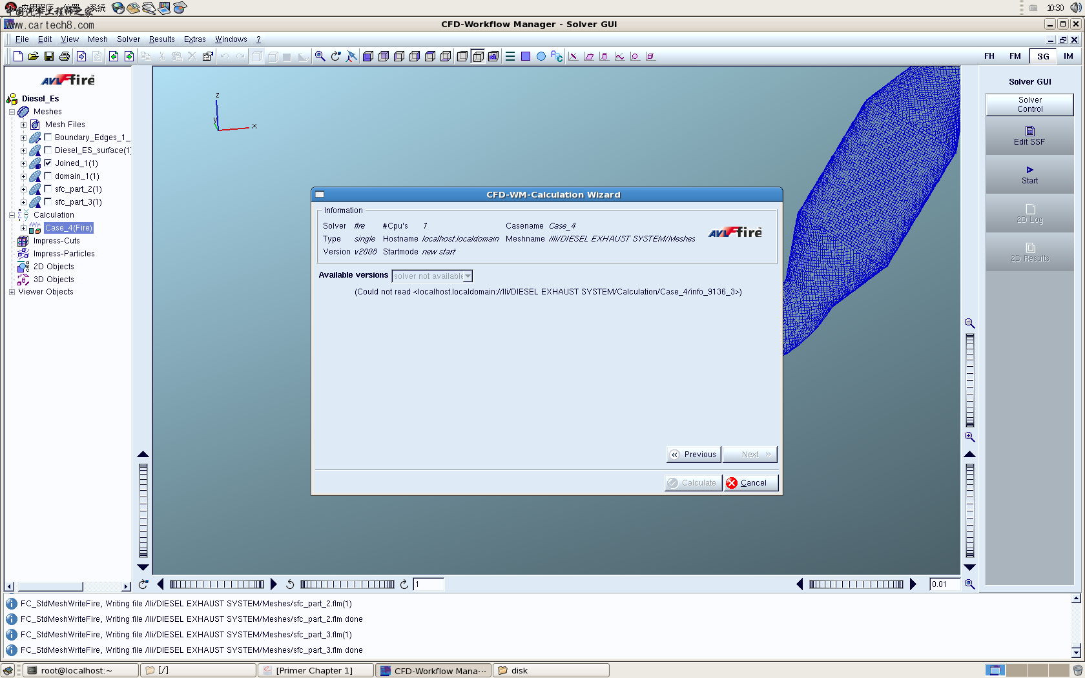This screenshot has height=678, width=1085.
Task: Enable the Diesel_ES_surface(1) mesh checkbox
Action: tap(48, 150)
